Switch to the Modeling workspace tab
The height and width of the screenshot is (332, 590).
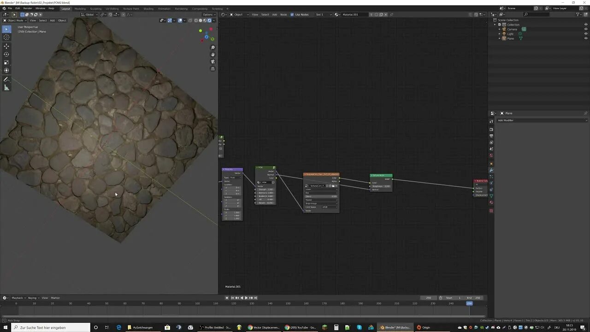pos(80,8)
